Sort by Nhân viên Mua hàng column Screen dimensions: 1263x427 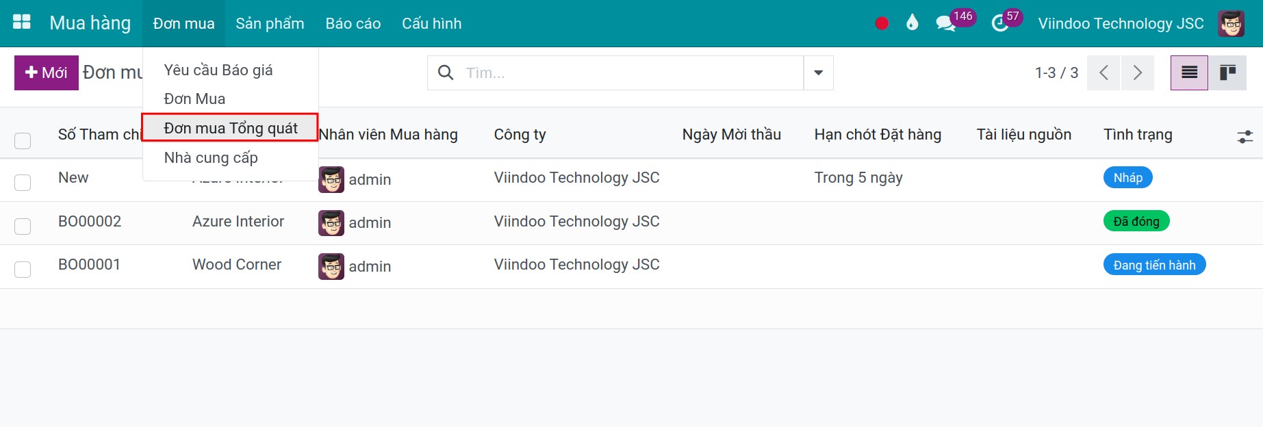coord(388,135)
